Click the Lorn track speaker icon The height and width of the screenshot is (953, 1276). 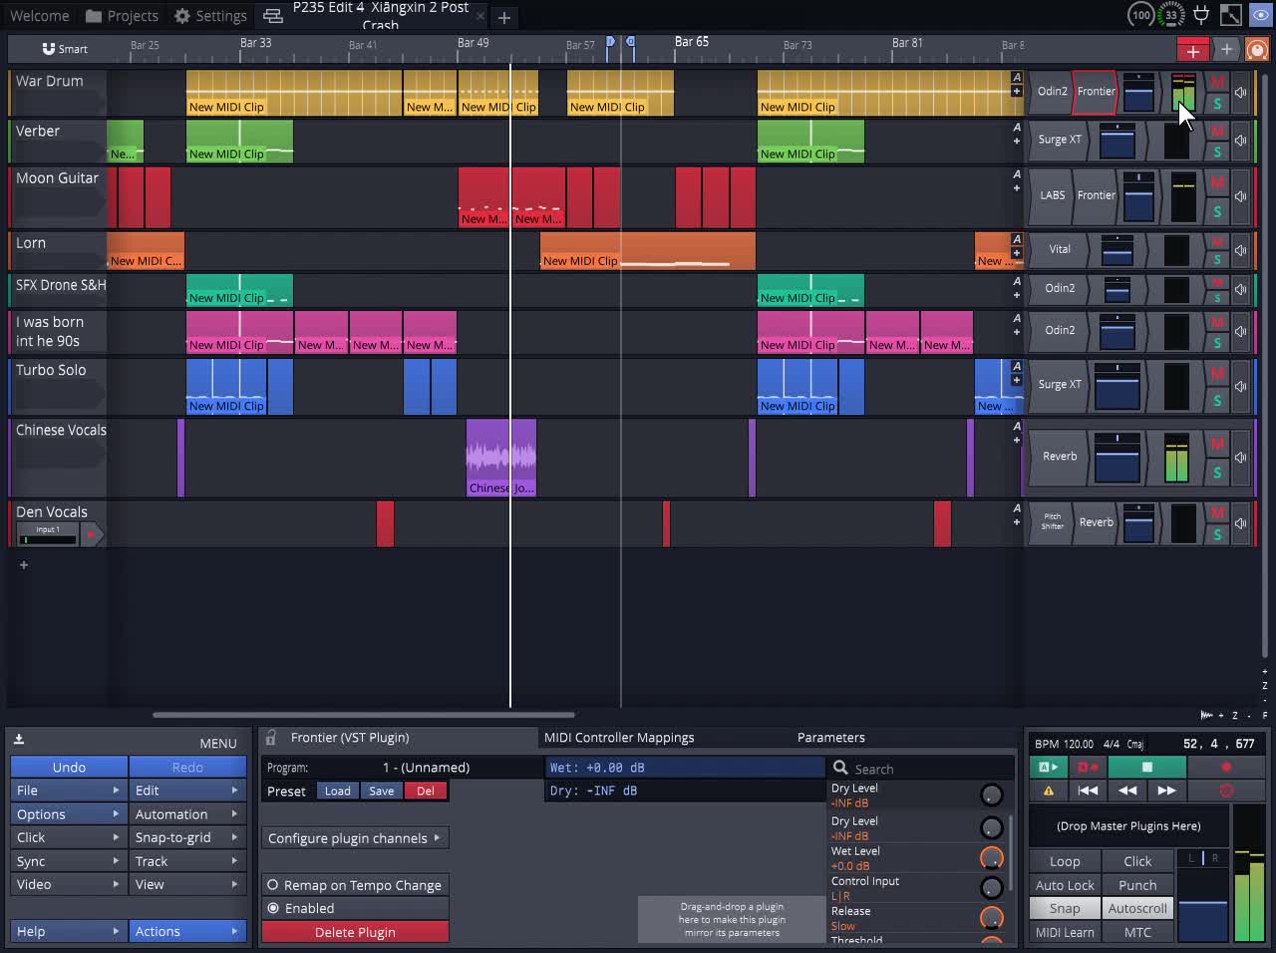pos(1241,250)
